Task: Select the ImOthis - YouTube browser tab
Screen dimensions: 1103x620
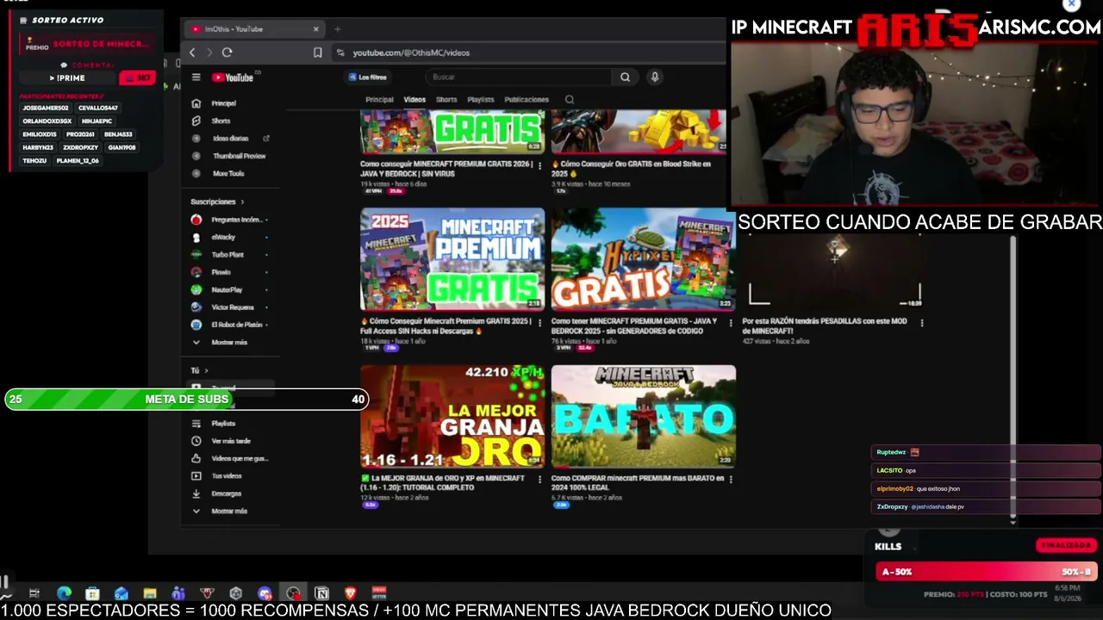Action: click(255, 29)
